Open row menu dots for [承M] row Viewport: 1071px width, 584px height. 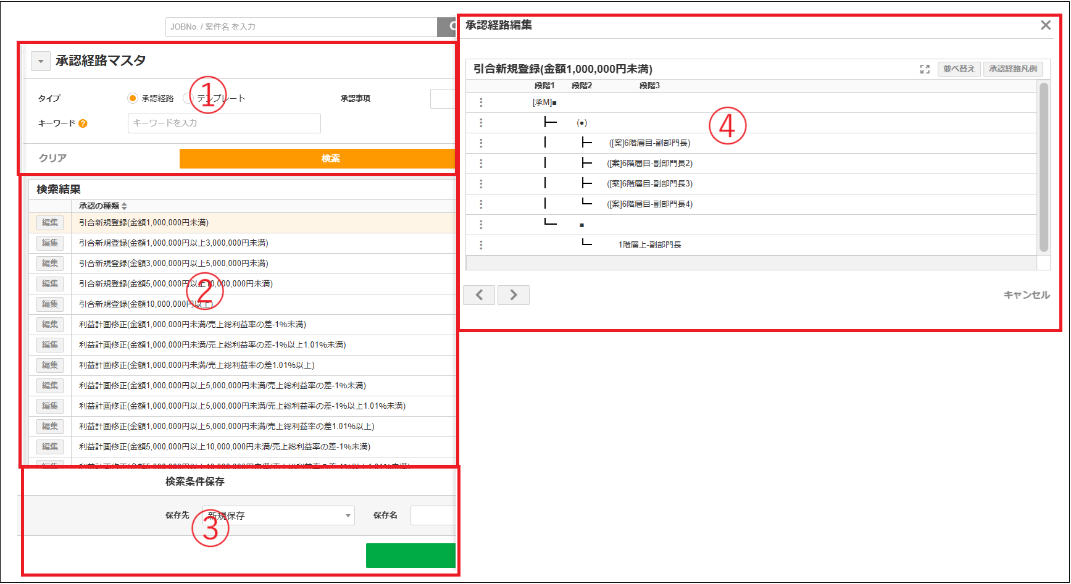(x=481, y=102)
